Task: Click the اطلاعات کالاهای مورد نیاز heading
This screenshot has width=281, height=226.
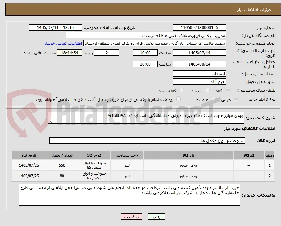Action: coord(249,129)
